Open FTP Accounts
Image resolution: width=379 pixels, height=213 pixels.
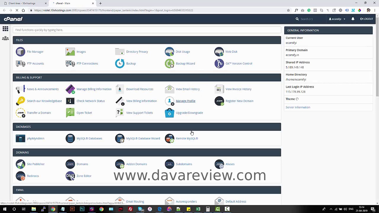(35, 63)
